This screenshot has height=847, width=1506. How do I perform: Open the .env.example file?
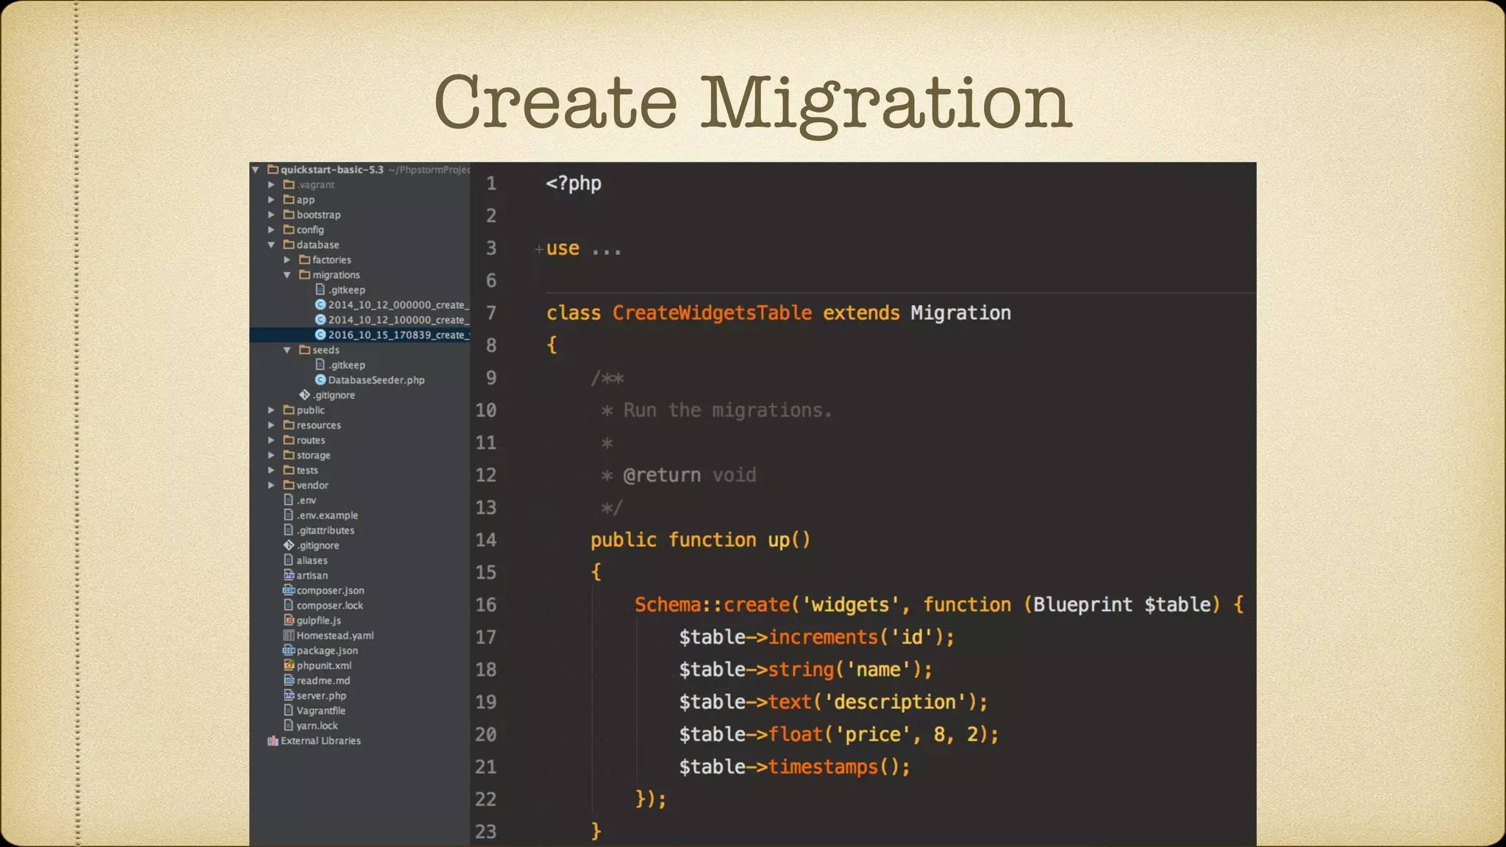coord(327,515)
